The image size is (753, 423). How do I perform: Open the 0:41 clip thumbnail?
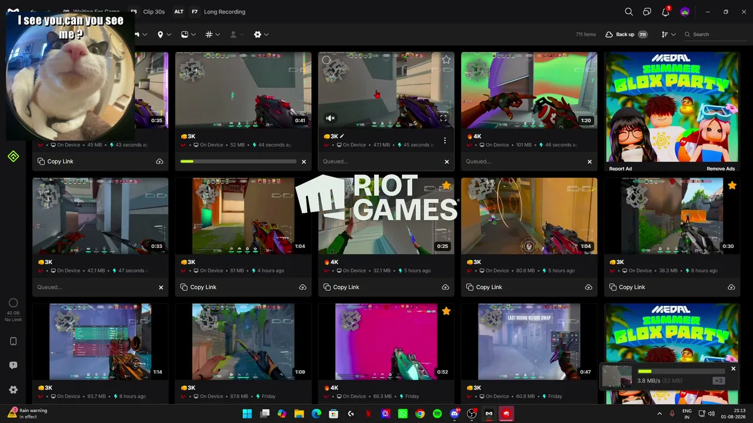click(243, 90)
